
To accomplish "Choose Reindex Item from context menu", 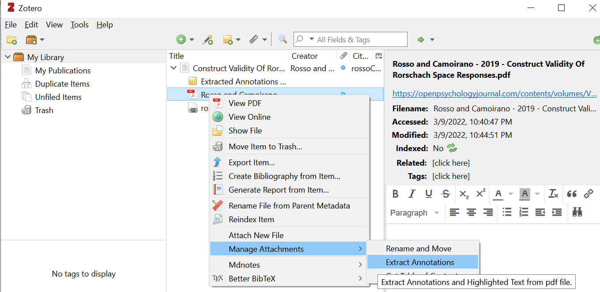I will [x=251, y=220].
